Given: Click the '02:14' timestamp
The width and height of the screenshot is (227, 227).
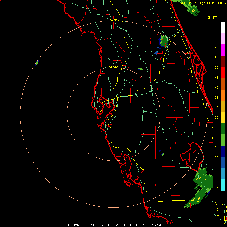Looking at the screenshot, I should [x=155, y=225].
